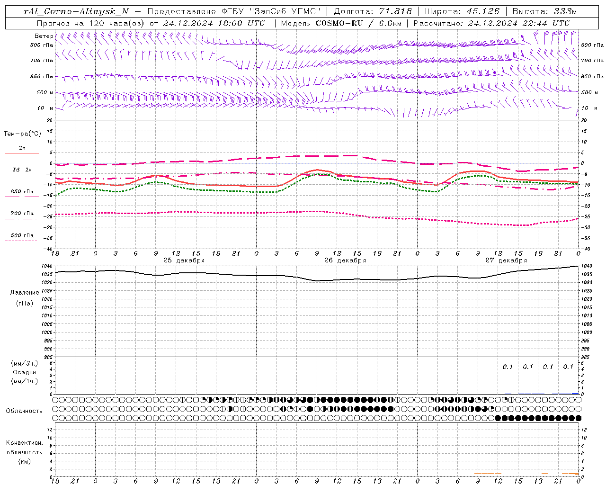Click the Ветер wind panel label
Screen dimensions: 606x485
click(x=44, y=36)
